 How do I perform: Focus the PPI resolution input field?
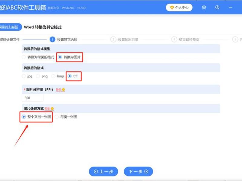click(x=33, y=98)
